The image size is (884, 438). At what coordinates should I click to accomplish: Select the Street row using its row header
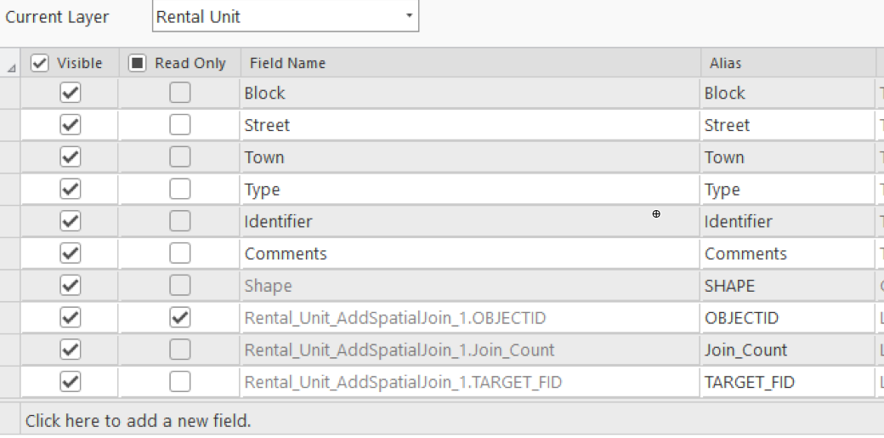point(10,125)
